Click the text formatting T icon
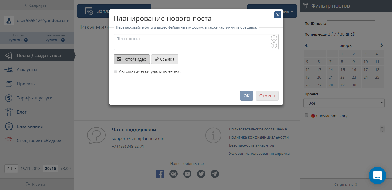The image size is (392, 190). (274, 45)
